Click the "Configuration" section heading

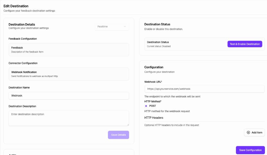154,67
